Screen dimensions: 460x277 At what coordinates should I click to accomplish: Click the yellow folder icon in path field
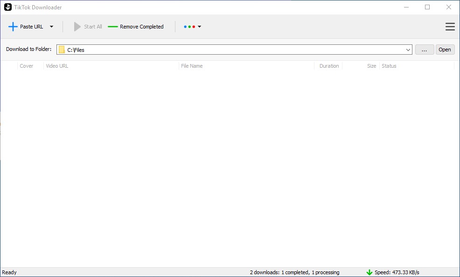pyautogui.click(x=62, y=50)
